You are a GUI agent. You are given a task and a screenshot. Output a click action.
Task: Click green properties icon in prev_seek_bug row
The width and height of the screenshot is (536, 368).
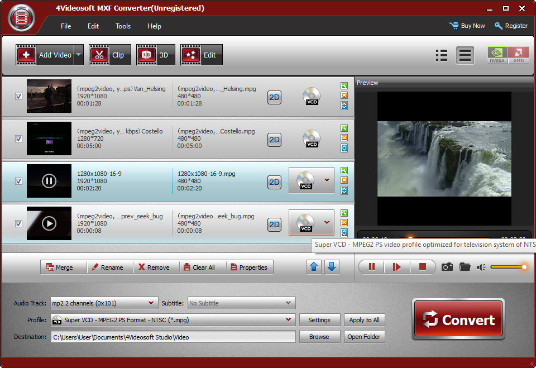344,213
